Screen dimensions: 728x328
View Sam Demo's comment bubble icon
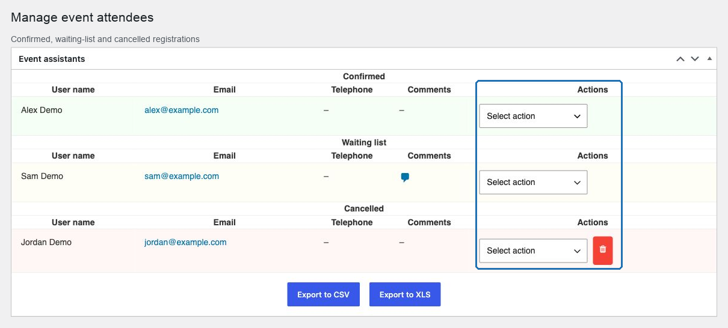(405, 177)
